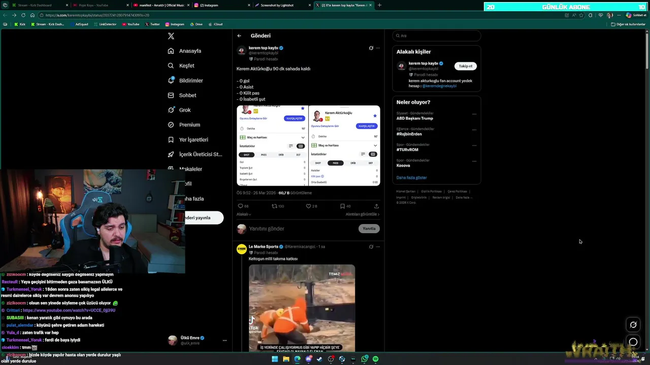Image resolution: width=650 pixels, height=365 pixels.
Task: Open File Explorer from the taskbar
Action: tap(286, 359)
